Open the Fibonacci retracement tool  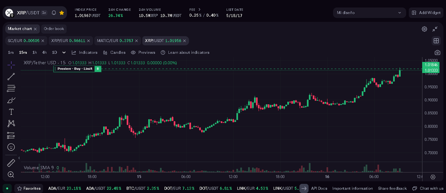coord(11,88)
